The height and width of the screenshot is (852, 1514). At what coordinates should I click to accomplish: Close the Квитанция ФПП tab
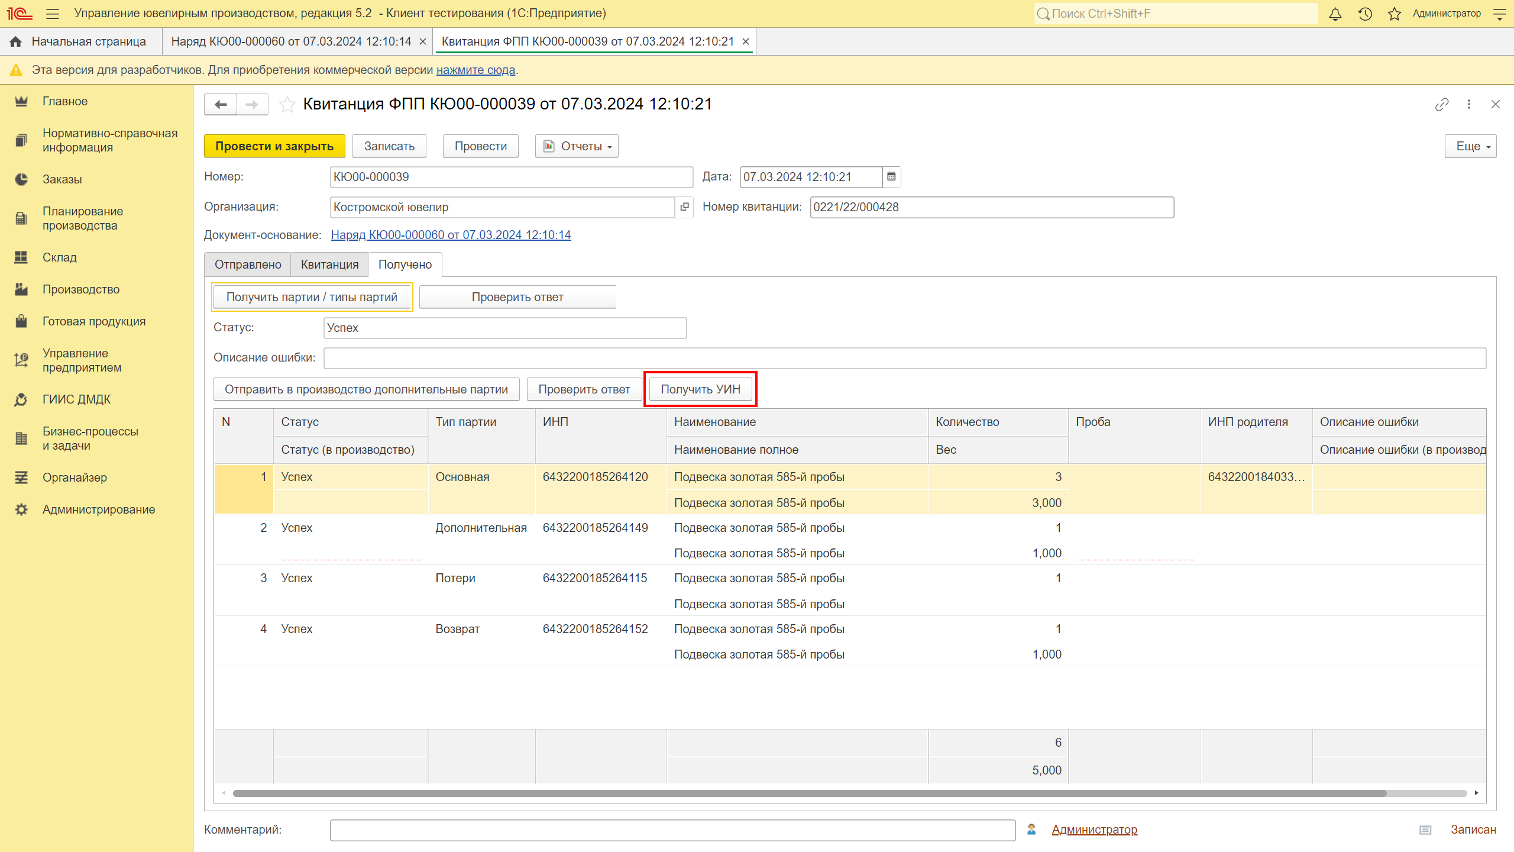746,41
